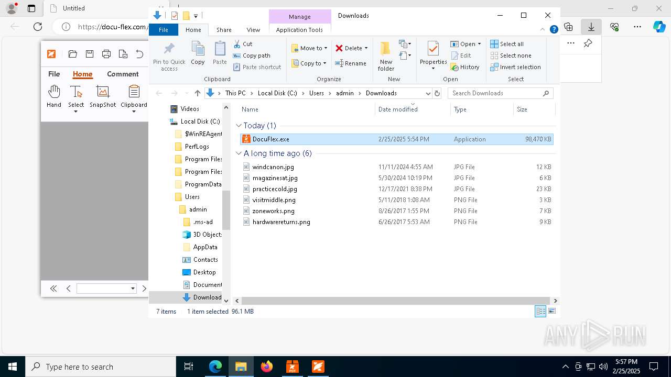Switch to Large icons view icon
The image size is (671, 377).
[x=552, y=311]
